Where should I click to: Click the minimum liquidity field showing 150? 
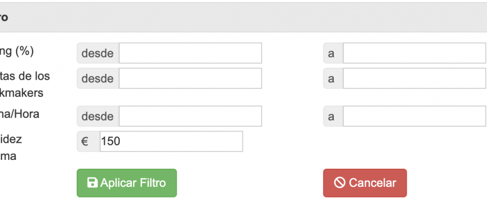[171, 141]
